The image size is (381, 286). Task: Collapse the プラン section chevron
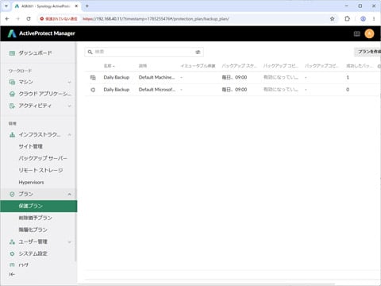(69, 194)
